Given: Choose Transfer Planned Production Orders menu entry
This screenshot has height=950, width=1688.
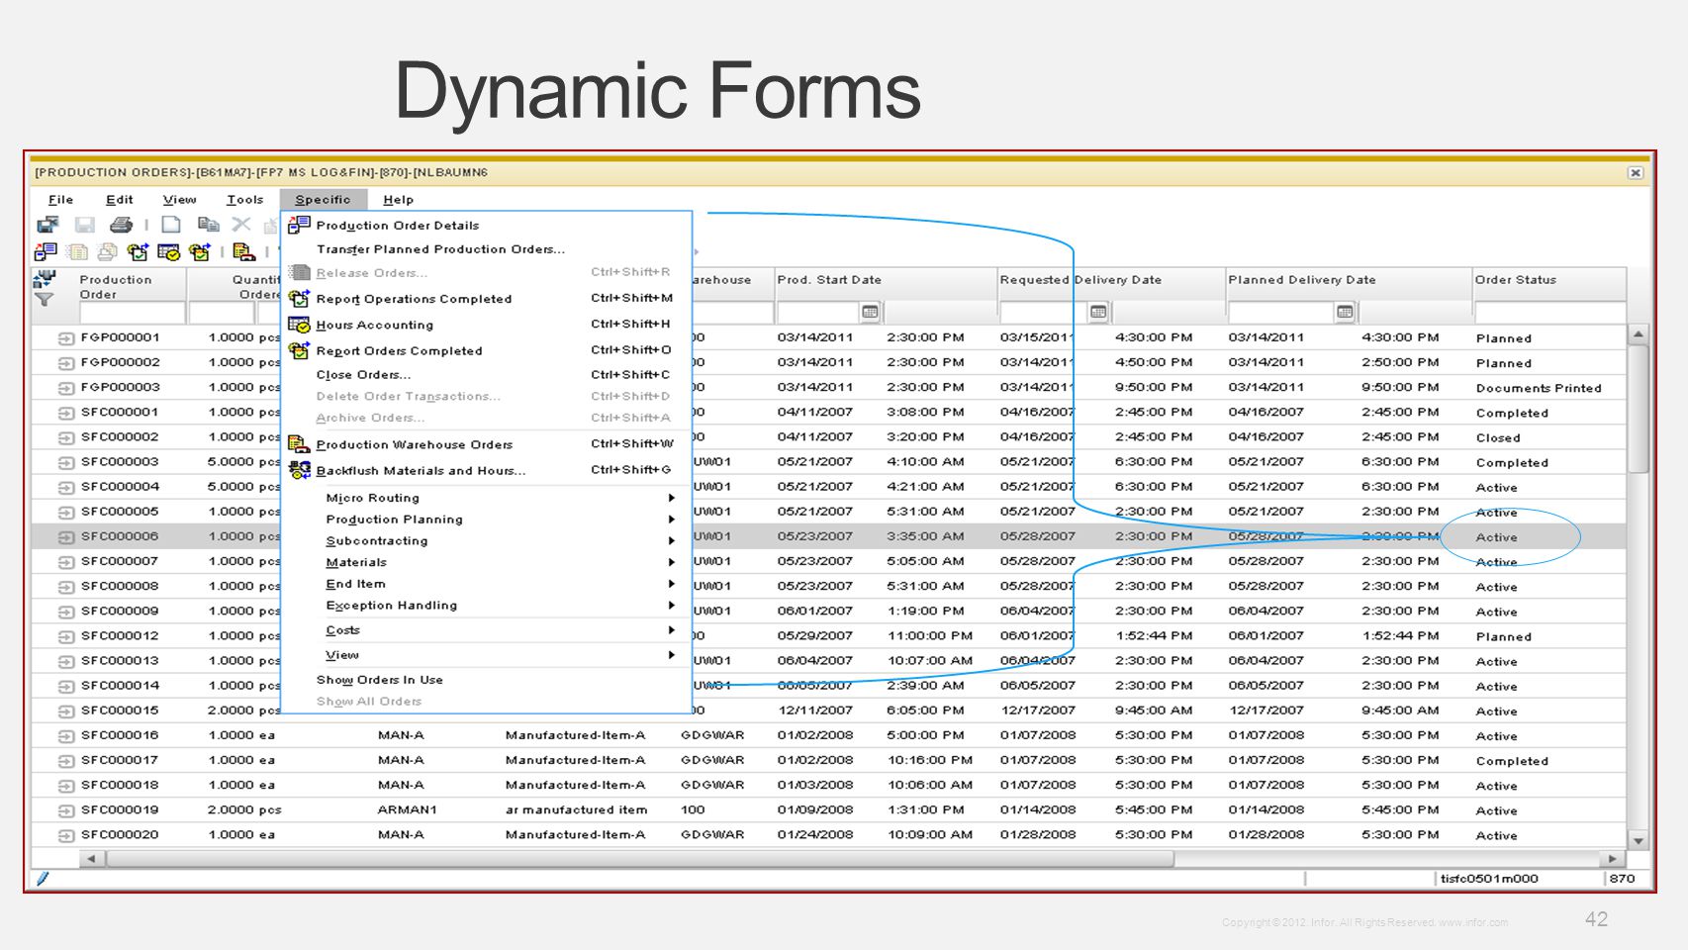Looking at the screenshot, I should pos(440,249).
